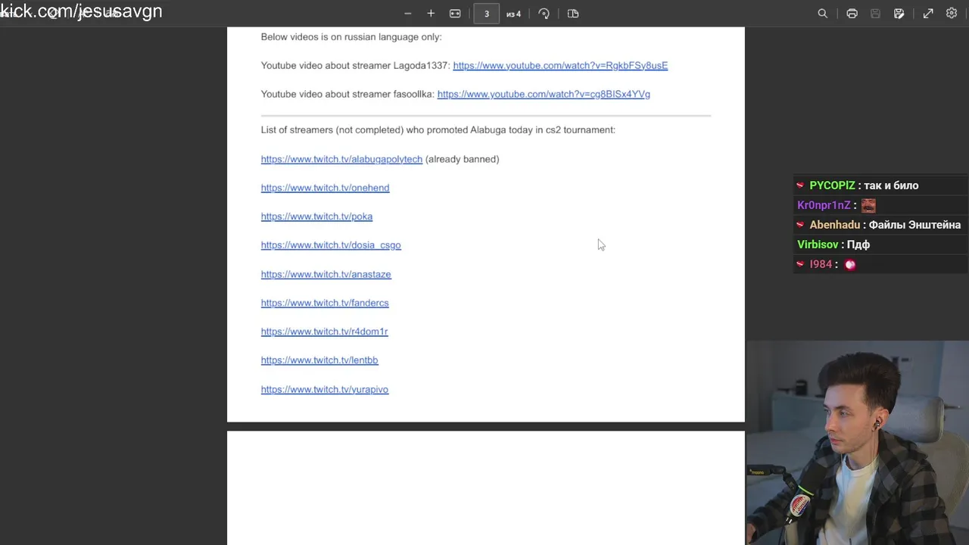Viewport: 969px width, 545px height.
Task: Open twitch.tv/lentbb link
Action: 319,361
